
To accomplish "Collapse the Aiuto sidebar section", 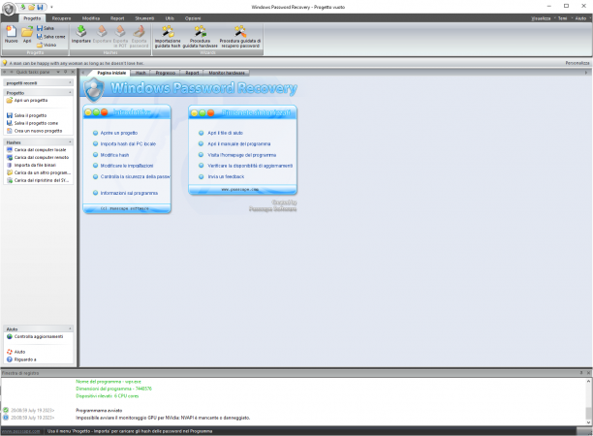I will (70, 329).
